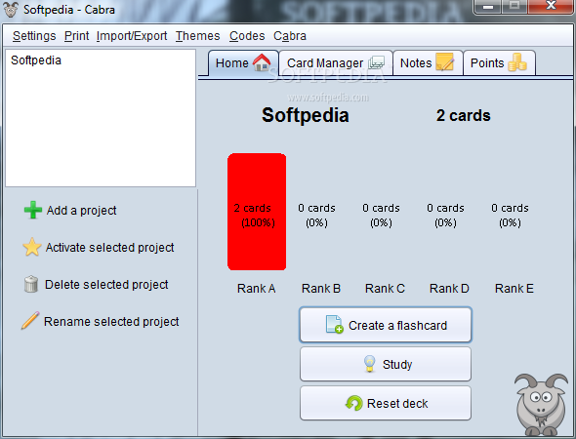The image size is (576, 439).
Task: Click the sticky note icon on Notes tab
Action: pyautogui.click(x=444, y=61)
